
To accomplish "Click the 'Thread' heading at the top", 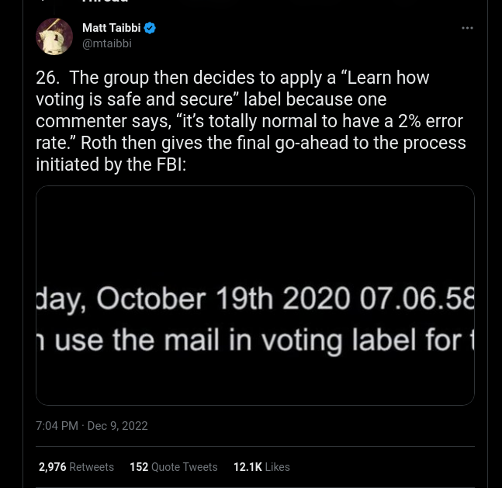I will point(105,2).
